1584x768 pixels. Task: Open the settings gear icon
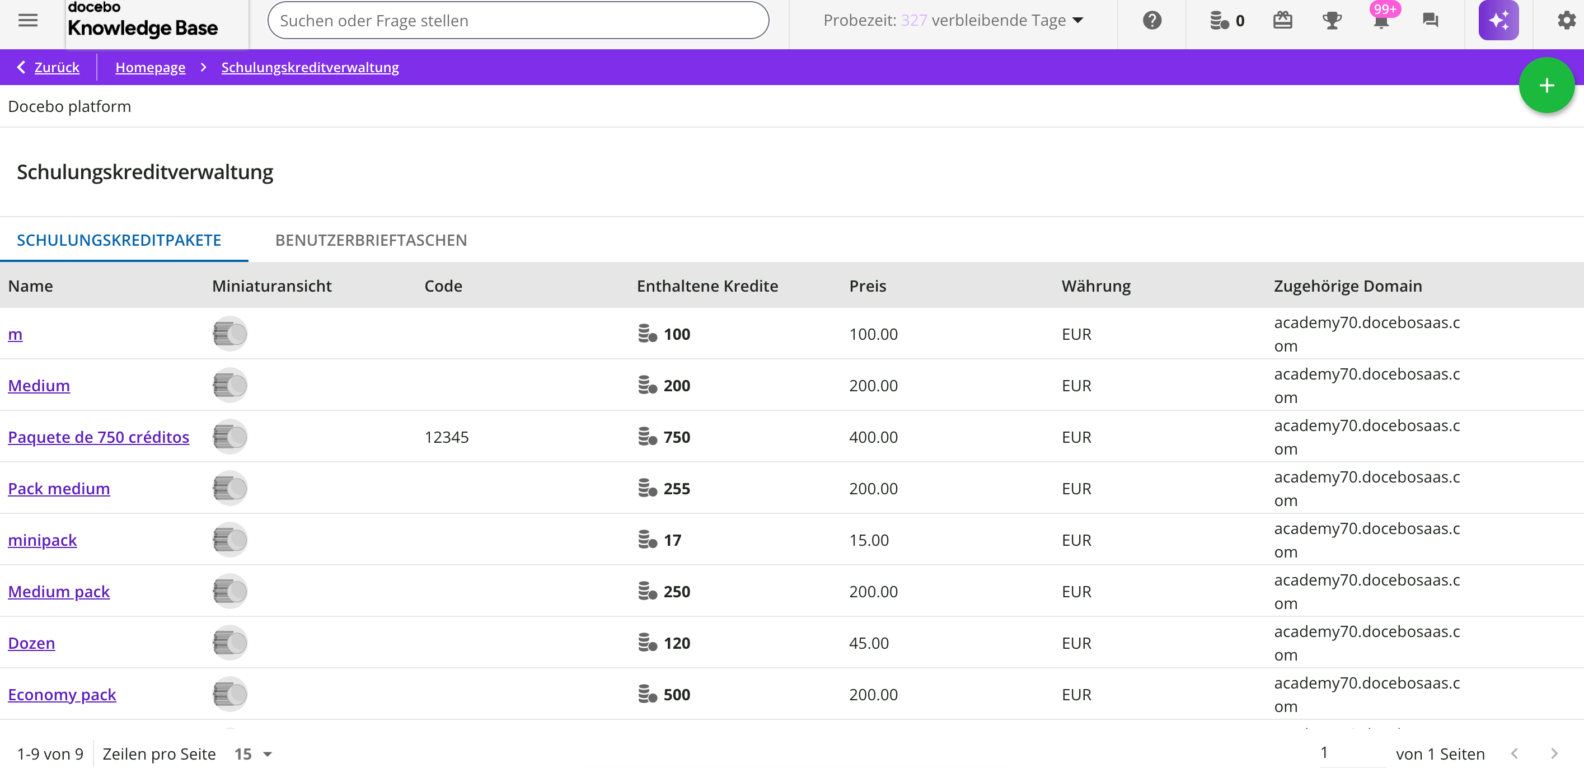(1566, 20)
